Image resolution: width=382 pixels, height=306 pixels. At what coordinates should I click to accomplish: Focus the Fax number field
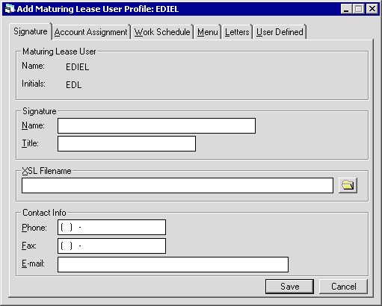coord(111,246)
